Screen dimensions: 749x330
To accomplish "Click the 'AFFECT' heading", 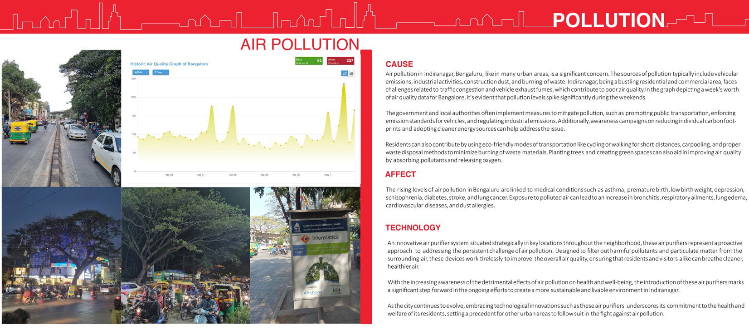I will point(400,174).
